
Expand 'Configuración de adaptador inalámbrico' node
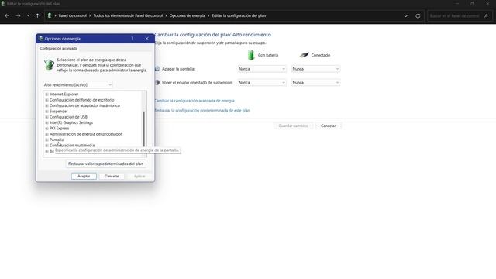click(46, 105)
